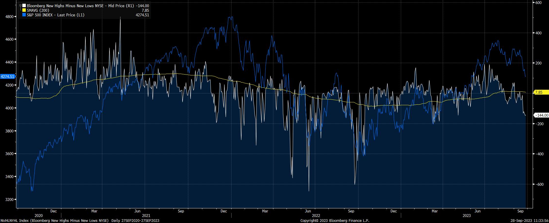Click the 3200 left-axis label
Image resolution: width=549 pixels, height=223 pixels.
click(9, 199)
